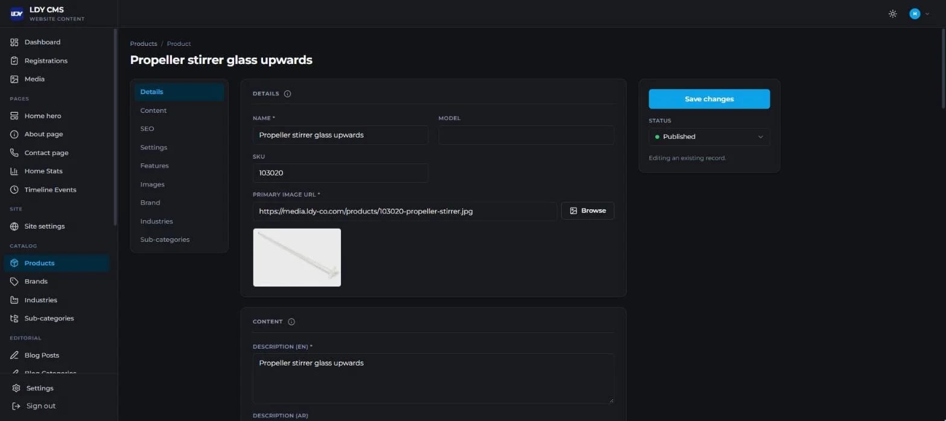
Task: Focus the empty Model input field
Action: (526, 135)
